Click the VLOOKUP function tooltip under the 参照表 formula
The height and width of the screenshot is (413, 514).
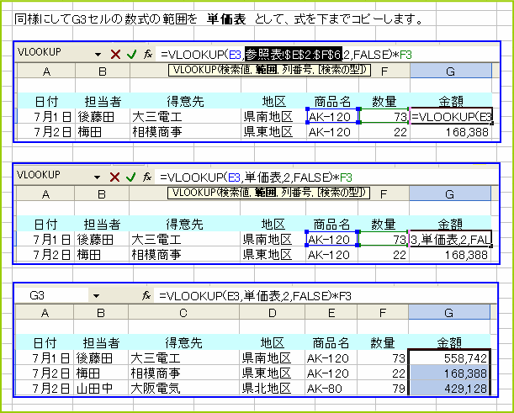[x=269, y=70]
